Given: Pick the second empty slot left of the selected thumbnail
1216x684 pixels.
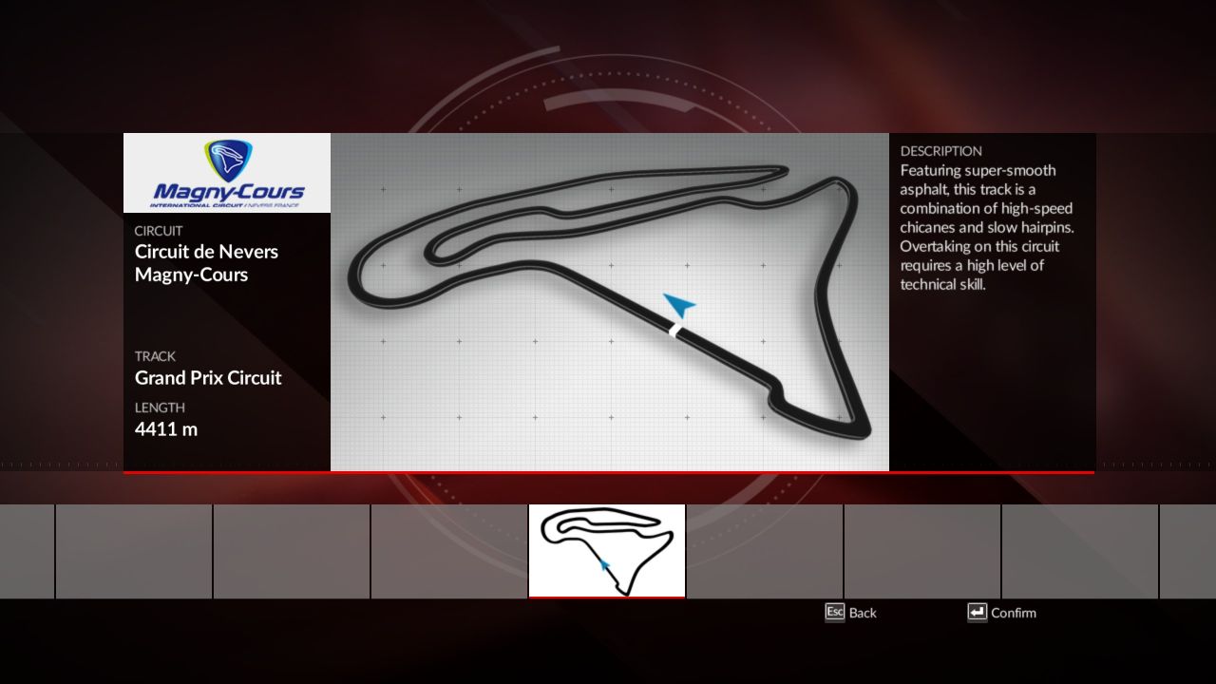Looking at the screenshot, I should [292, 551].
